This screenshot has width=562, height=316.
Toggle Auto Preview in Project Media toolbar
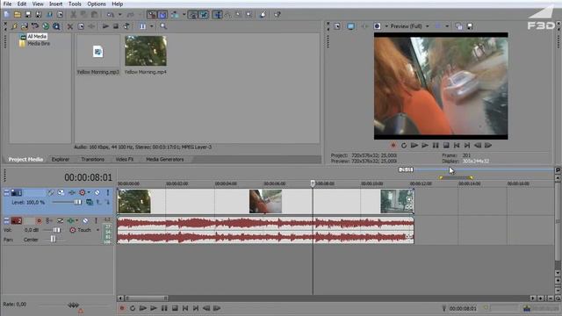126,26
